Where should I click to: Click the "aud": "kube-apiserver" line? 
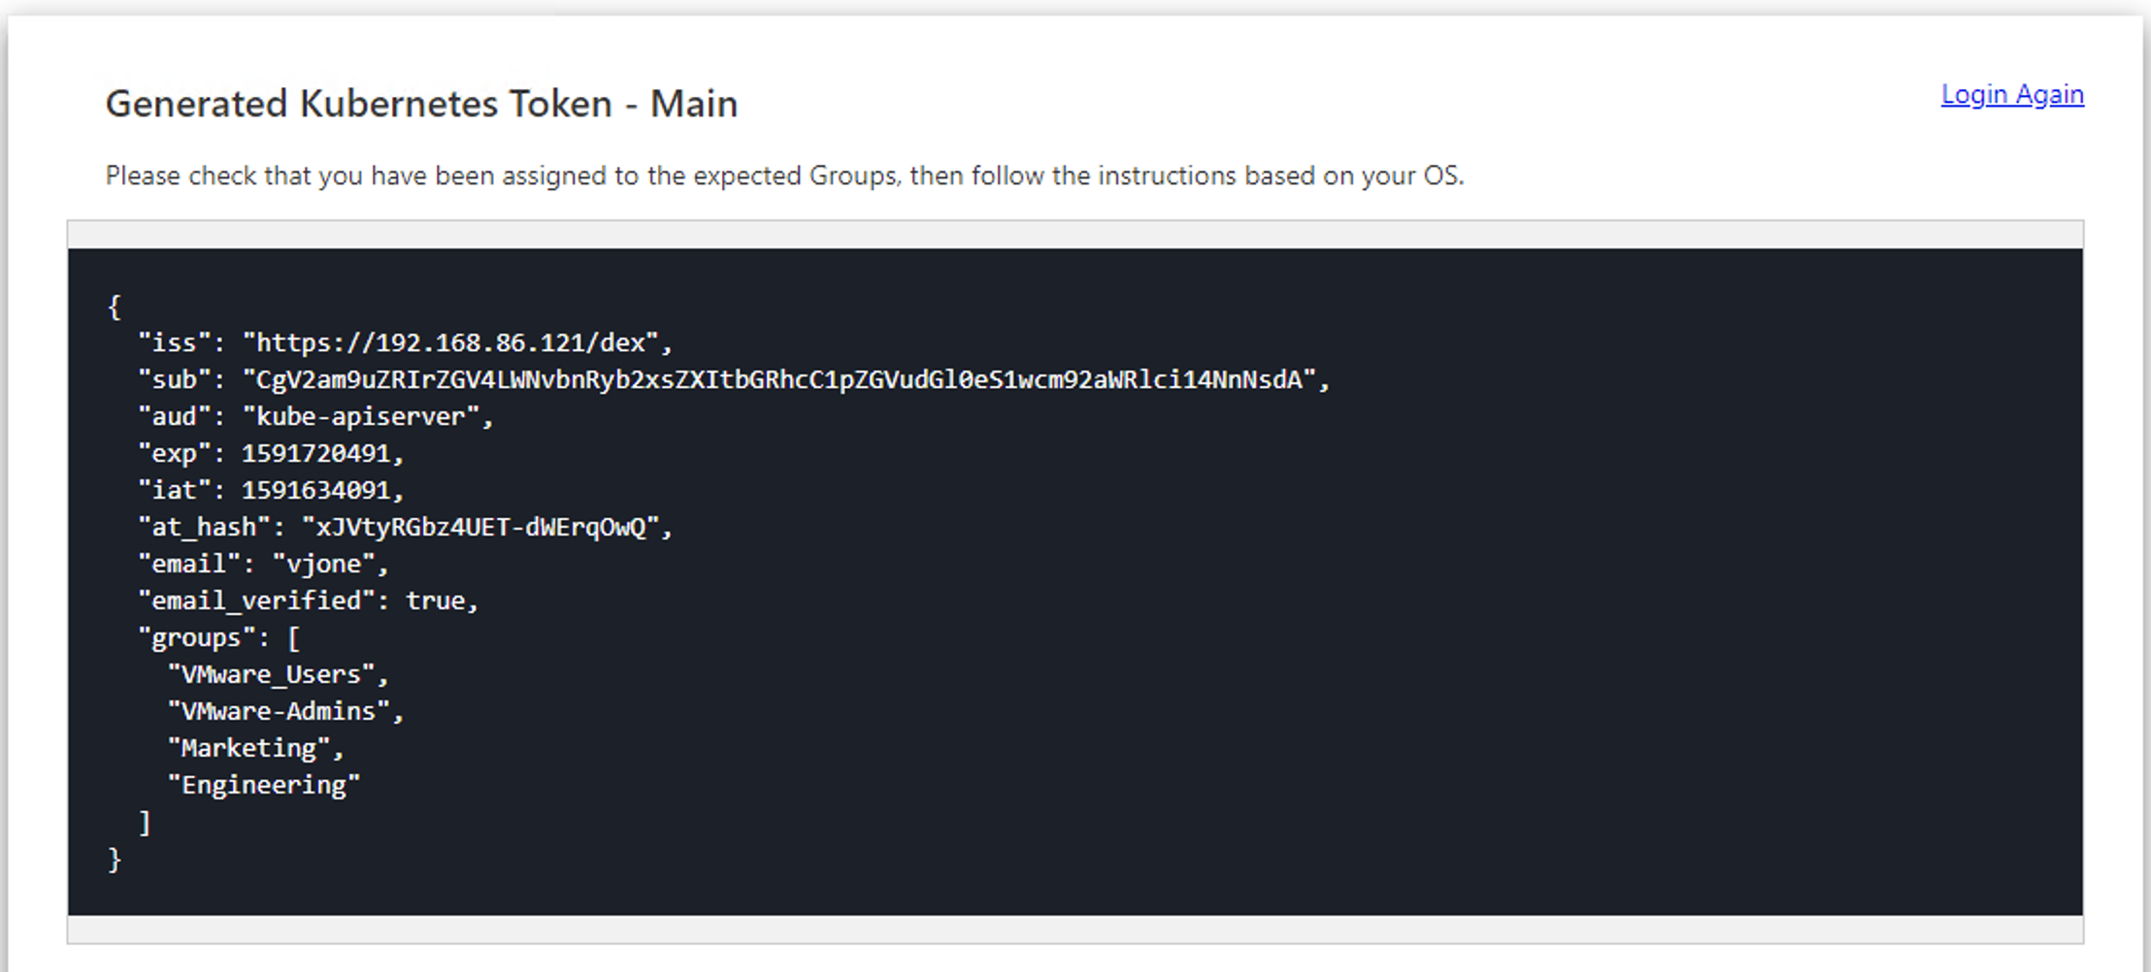click(315, 416)
